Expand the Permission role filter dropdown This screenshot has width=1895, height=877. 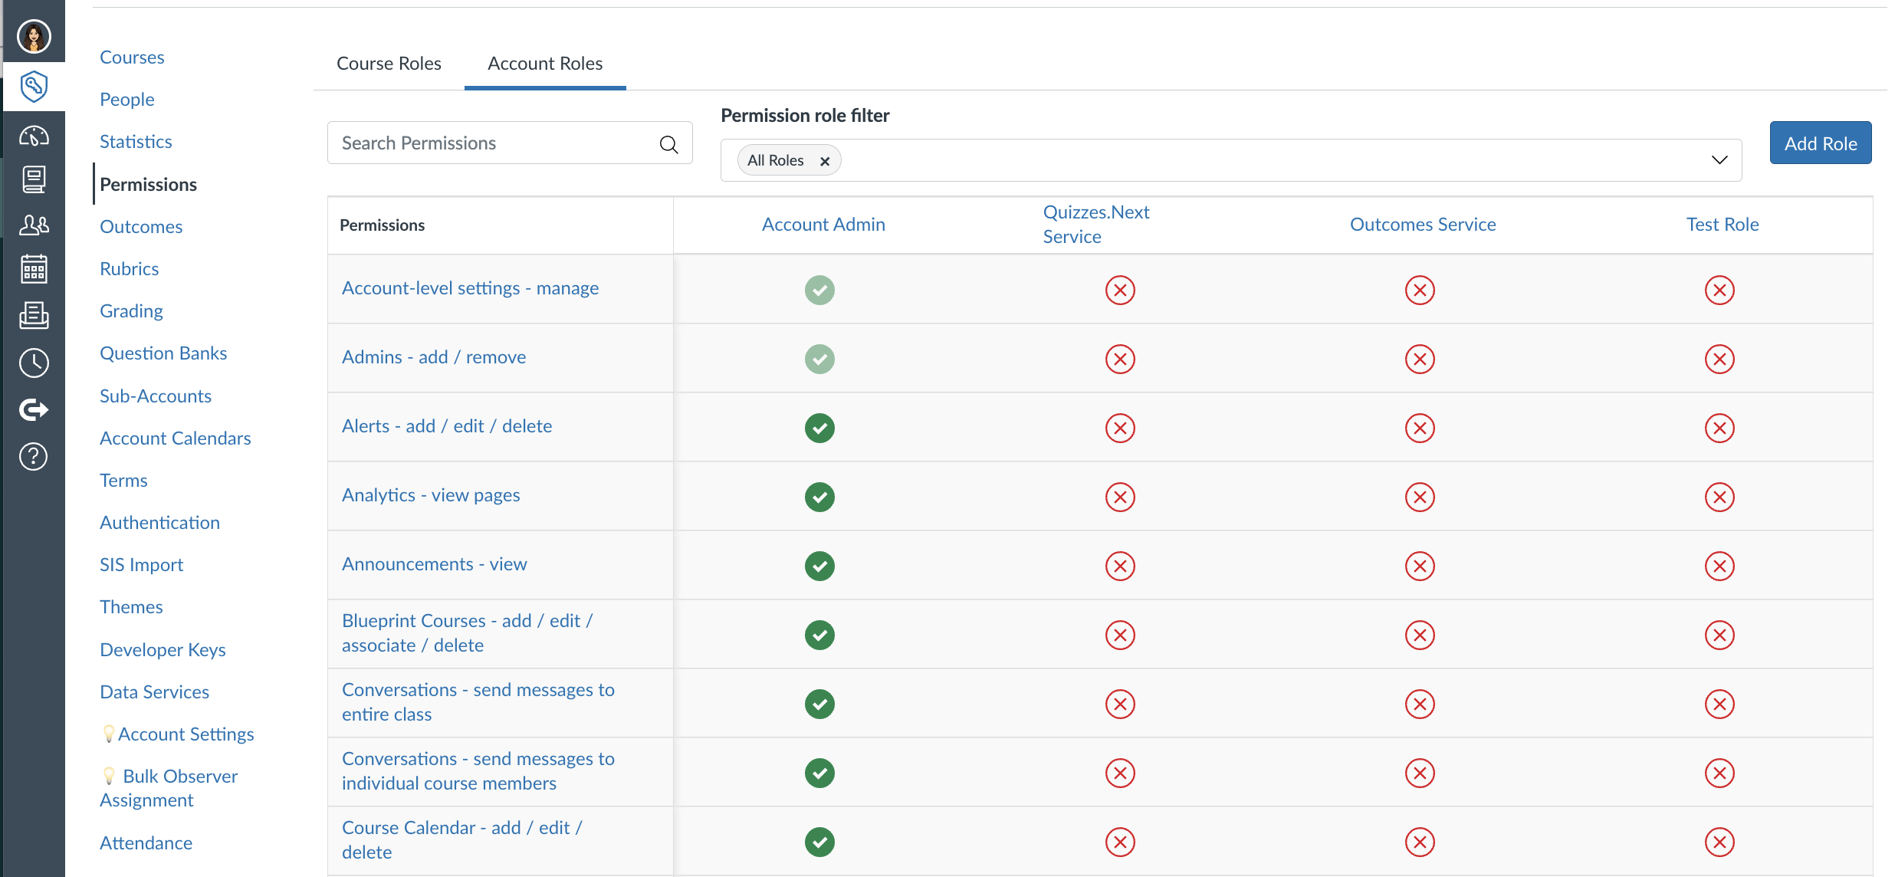click(x=1719, y=160)
